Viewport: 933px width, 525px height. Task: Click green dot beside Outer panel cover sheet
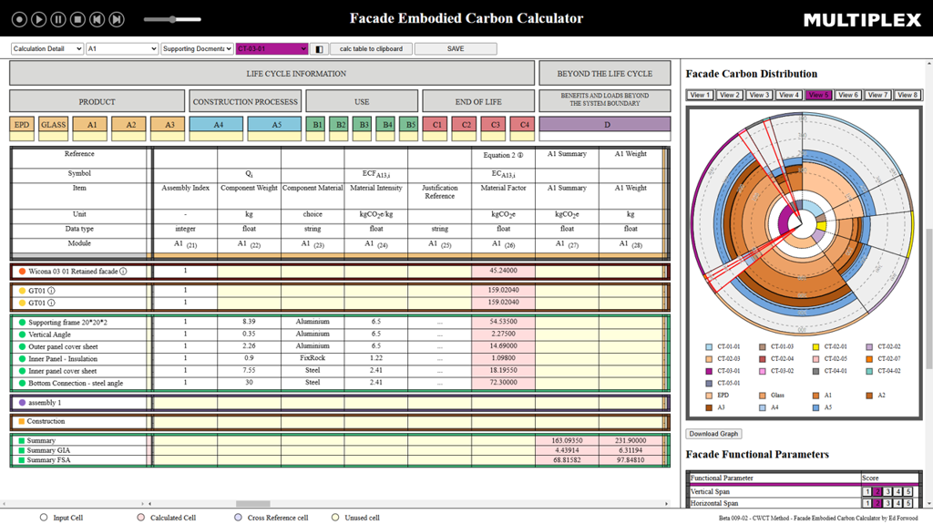pyautogui.click(x=22, y=346)
